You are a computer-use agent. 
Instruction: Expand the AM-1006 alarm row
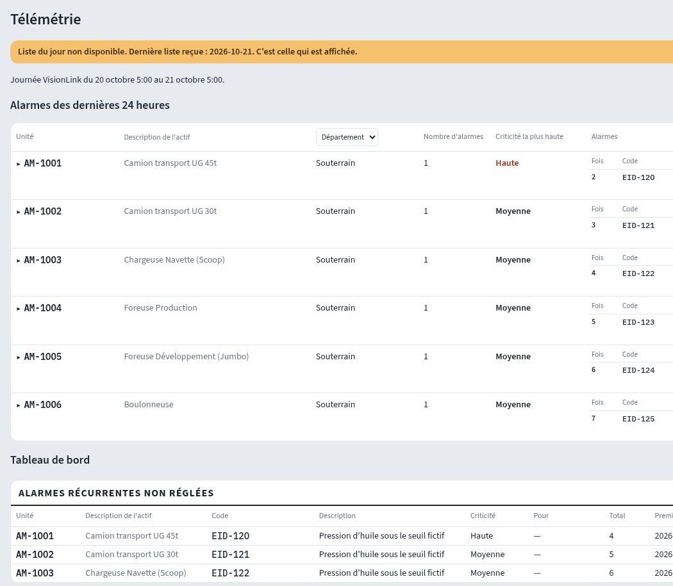coord(19,405)
